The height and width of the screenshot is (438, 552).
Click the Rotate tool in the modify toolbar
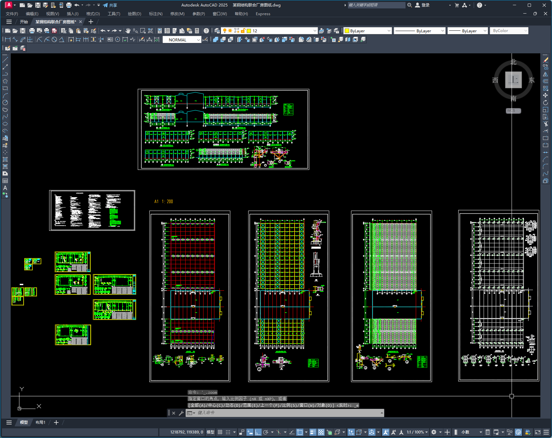[546, 102]
